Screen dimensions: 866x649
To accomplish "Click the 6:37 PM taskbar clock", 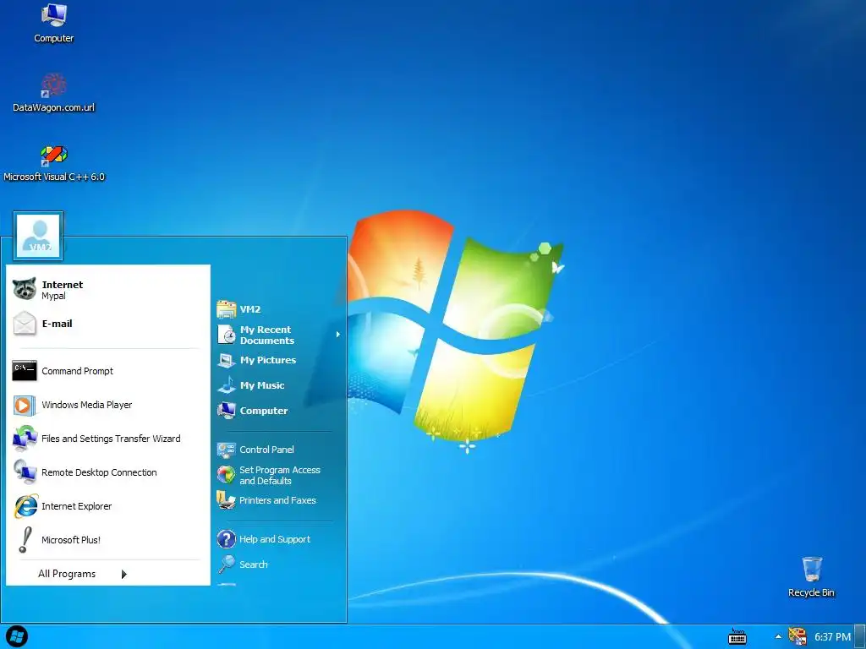I will (832, 637).
